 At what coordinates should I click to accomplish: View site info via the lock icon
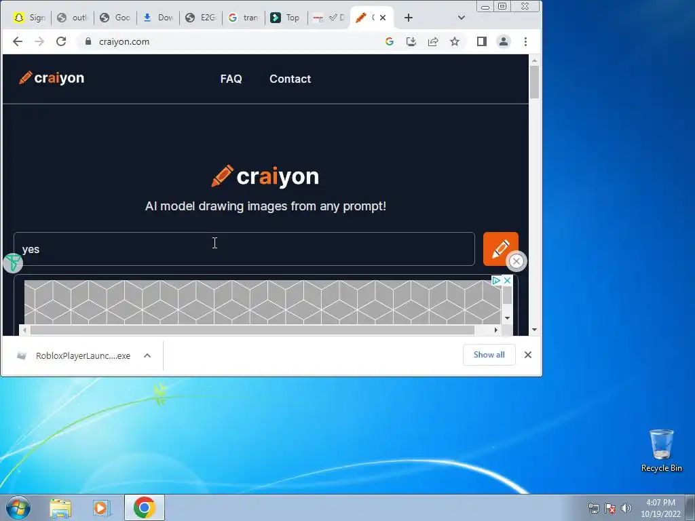88,41
